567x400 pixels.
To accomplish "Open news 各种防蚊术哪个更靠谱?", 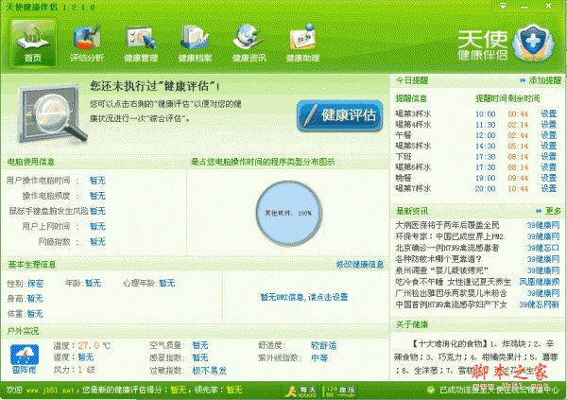I will [438, 259].
